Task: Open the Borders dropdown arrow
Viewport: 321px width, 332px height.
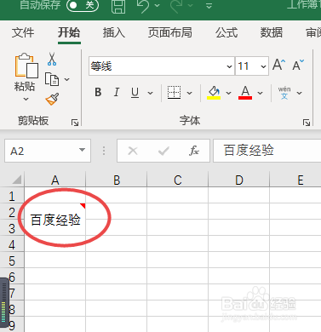Action: pos(189,93)
